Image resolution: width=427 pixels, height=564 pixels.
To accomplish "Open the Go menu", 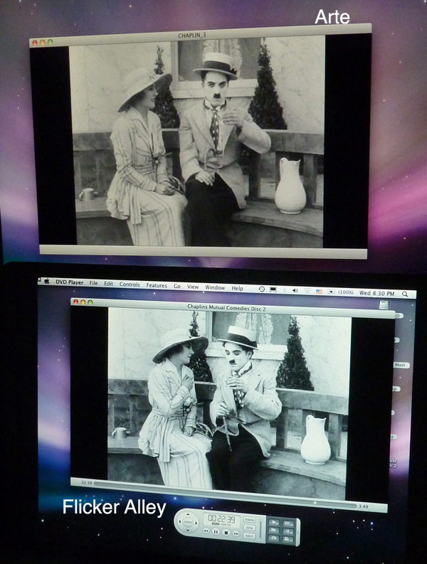I will pyautogui.click(x=176, y=286).
